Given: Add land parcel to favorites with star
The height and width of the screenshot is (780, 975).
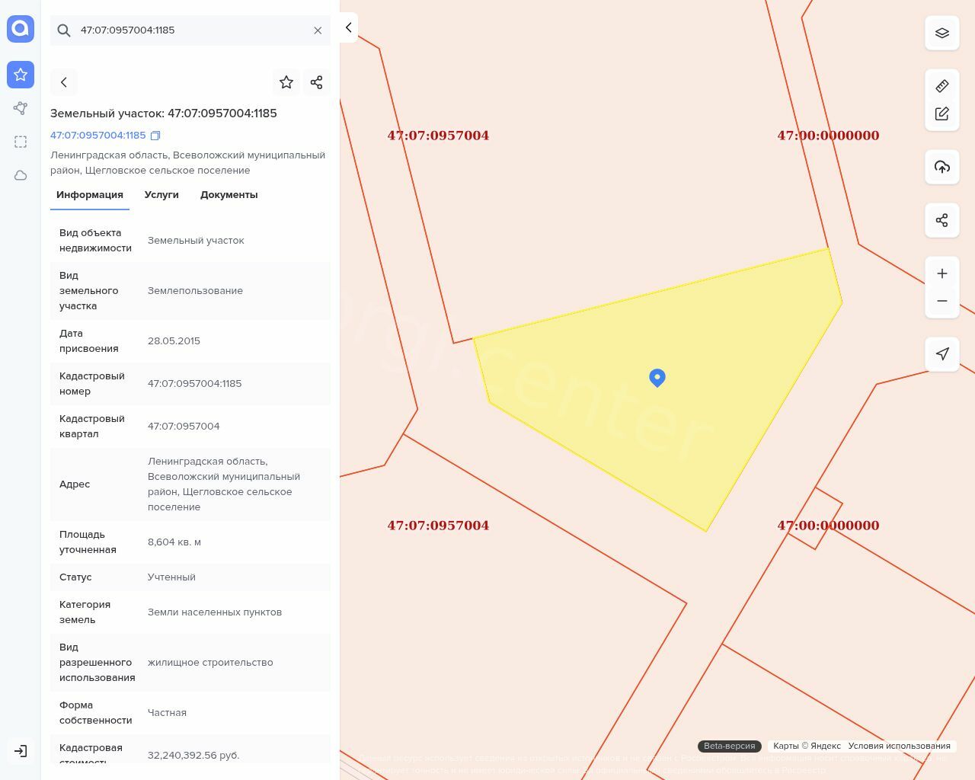Looking at the screenshot, I should coord(286,82).
